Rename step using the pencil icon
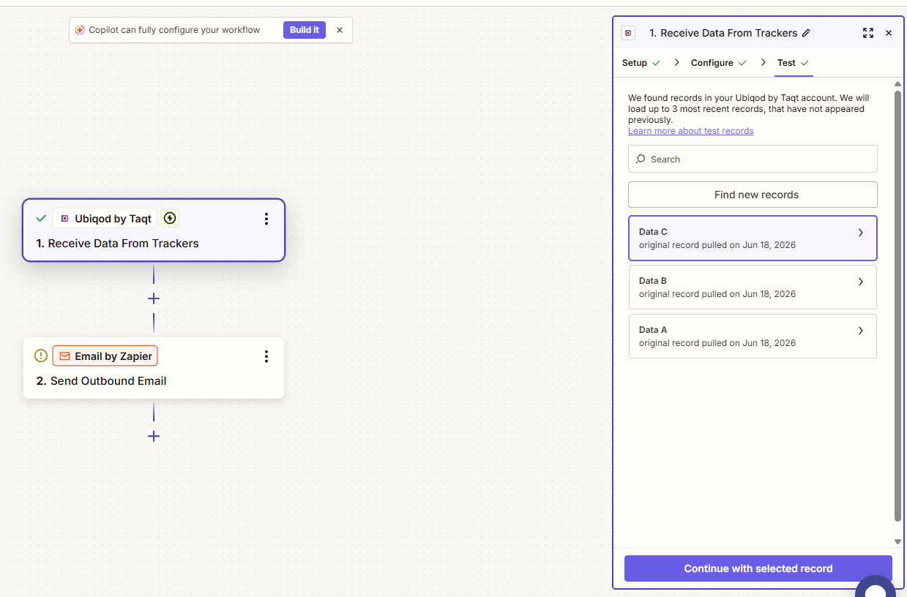 806,33
